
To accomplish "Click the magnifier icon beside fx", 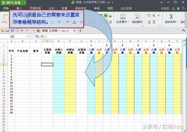I will (37, 36).
